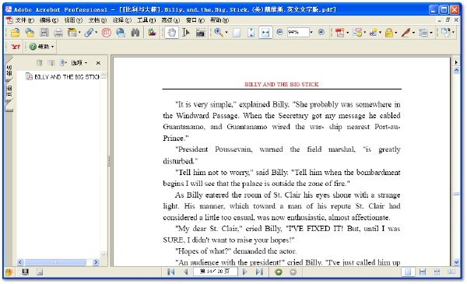
Task: Click the red circular stamp icon
Action: (107, 33)
